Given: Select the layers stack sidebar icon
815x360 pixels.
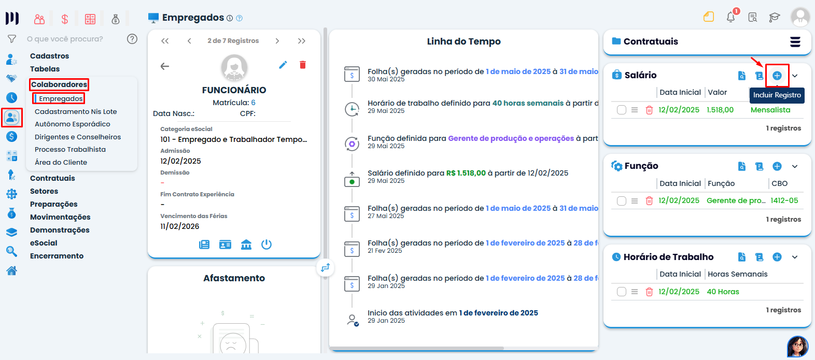Looking at the screenshot, I should click(11, 233).
